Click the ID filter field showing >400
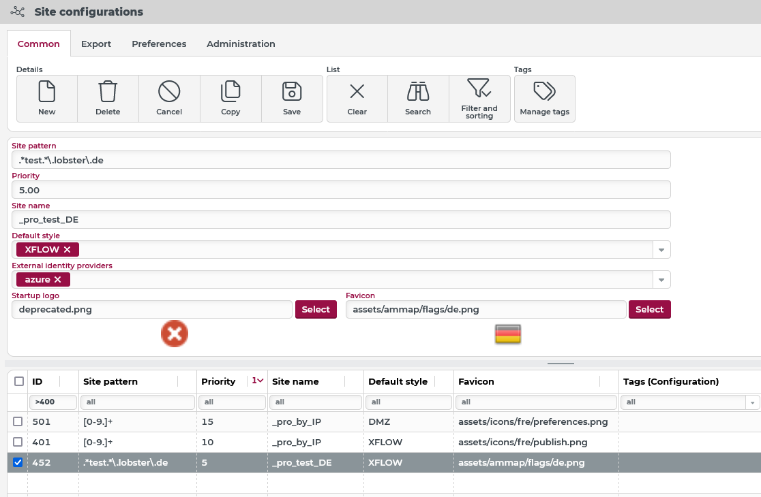This screenshot has height=497, width=761. pyautogui.click(x=53, y=402)
